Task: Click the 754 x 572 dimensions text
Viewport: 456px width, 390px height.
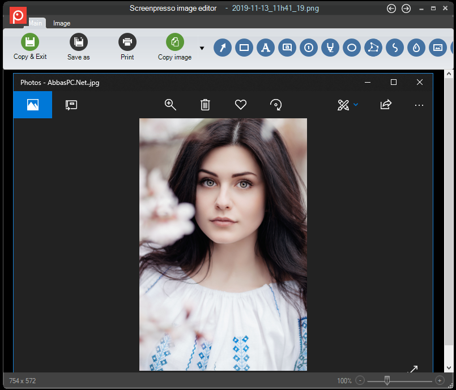Action: pyautogui.click(x=23, y=381)
